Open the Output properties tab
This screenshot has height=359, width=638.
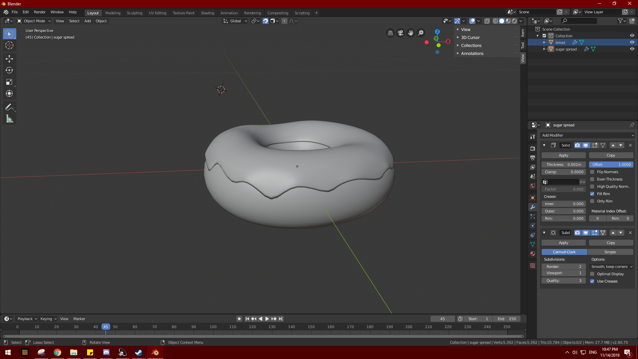coord(533,158)
